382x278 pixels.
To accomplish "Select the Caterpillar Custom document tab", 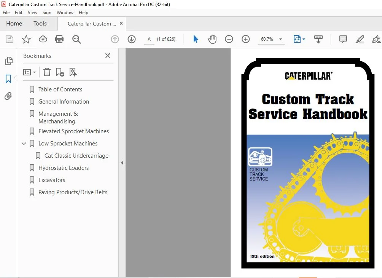I will tap(92, 24).
